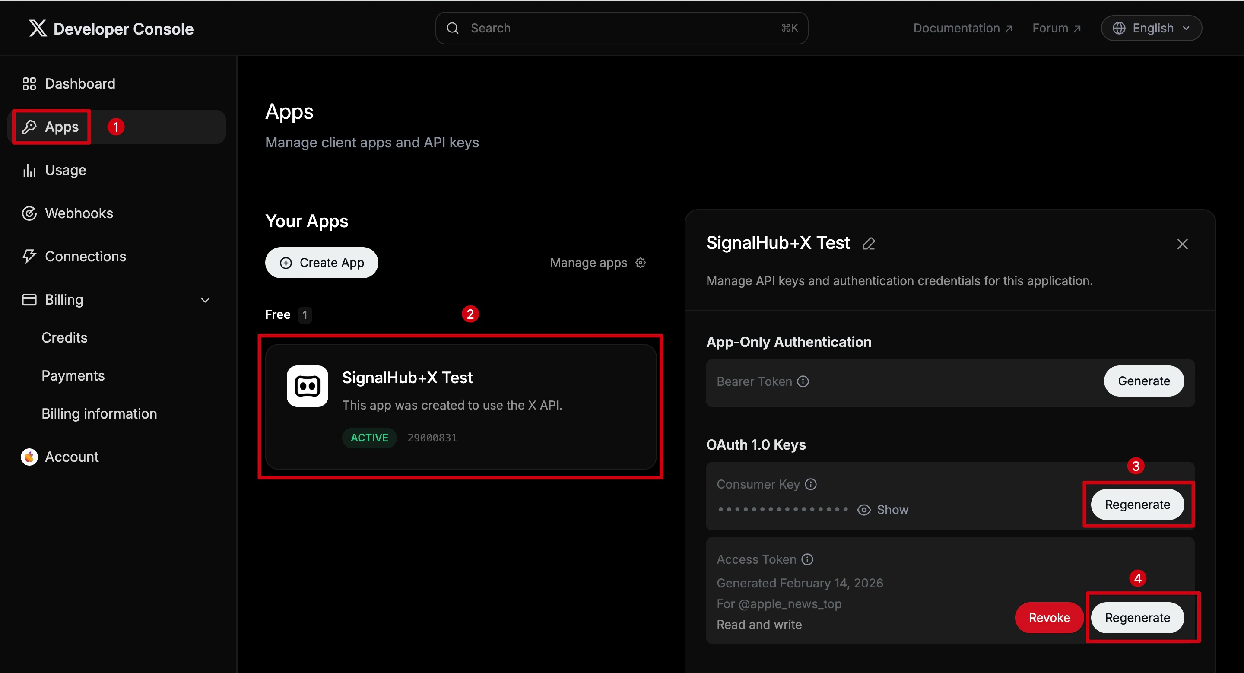
Task: Click the @apple_news_top account text
Action: pyautogui.click(x=790, y=603)
